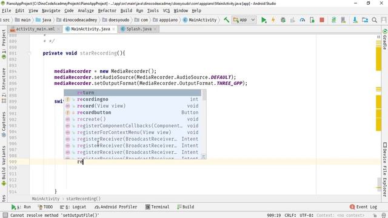Click the java folder breadcrumb
Screen dimensions: 388x218
[x=44, y=20]
